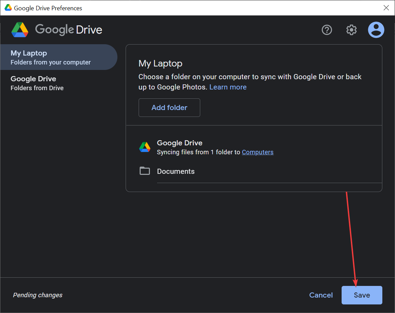Select the Documents folder row text

tap(176, 171)
